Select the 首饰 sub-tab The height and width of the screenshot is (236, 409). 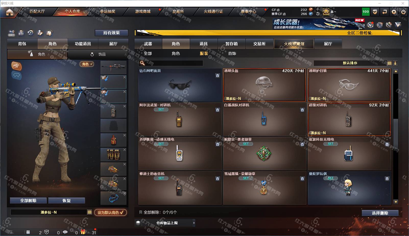tap(232, 53)
